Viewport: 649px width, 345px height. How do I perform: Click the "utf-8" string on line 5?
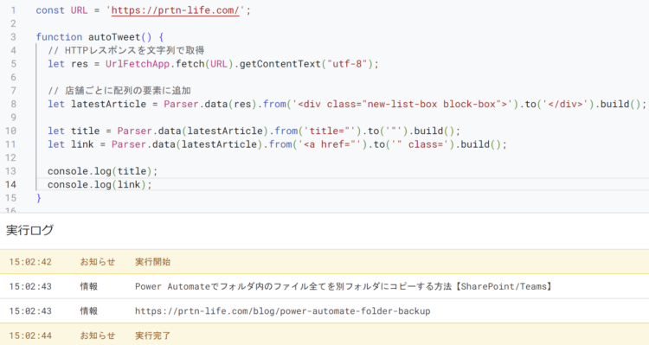pyautogui.click(x=347, y=64)
